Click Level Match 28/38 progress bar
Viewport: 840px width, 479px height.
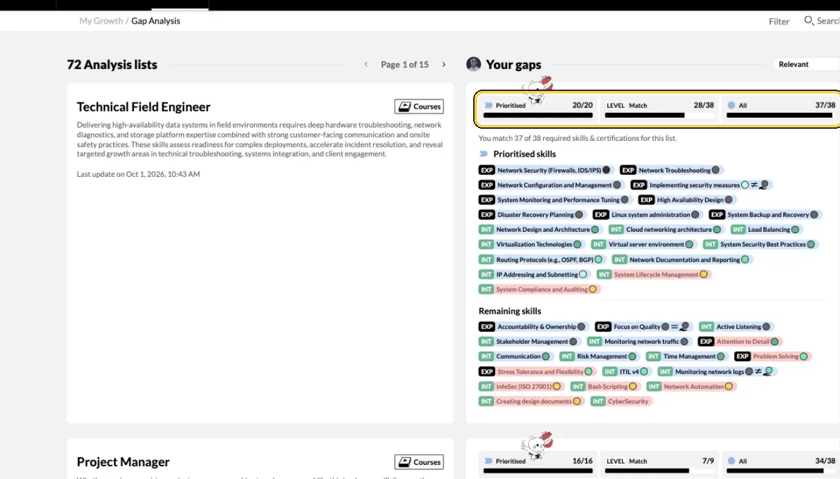pos(659,116)
